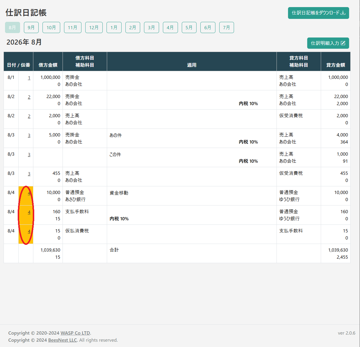Open voucher 2 link in the 22,000 row
360x347 pixels.
pos(29,97)
